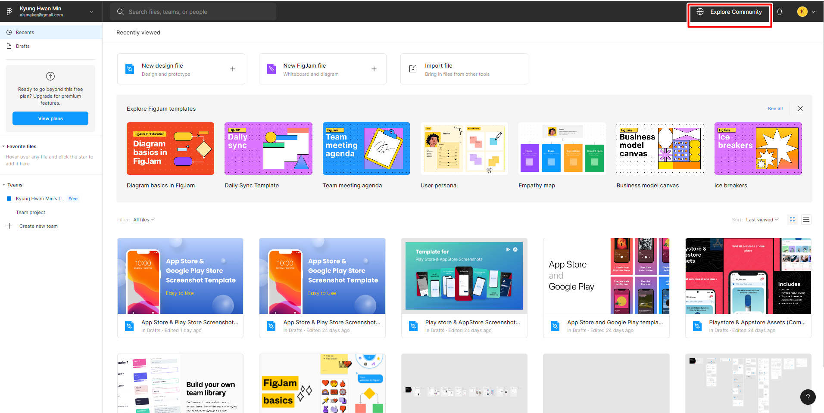This screenshot has width=824, height=413.
Task: Click the plus icon next to Create new team
Action: 9,226
